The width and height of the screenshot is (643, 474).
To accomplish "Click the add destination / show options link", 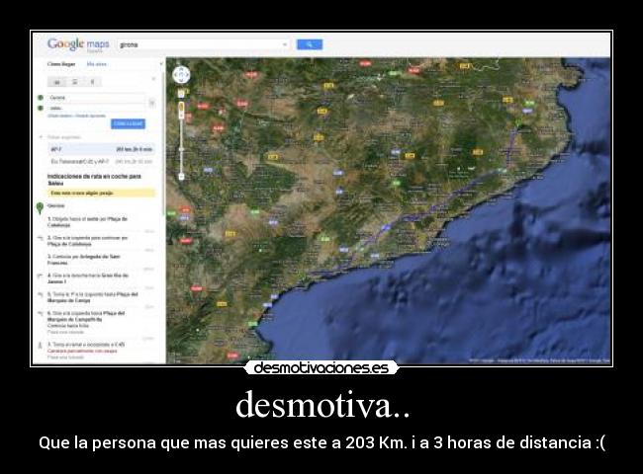I will (77, 116).
